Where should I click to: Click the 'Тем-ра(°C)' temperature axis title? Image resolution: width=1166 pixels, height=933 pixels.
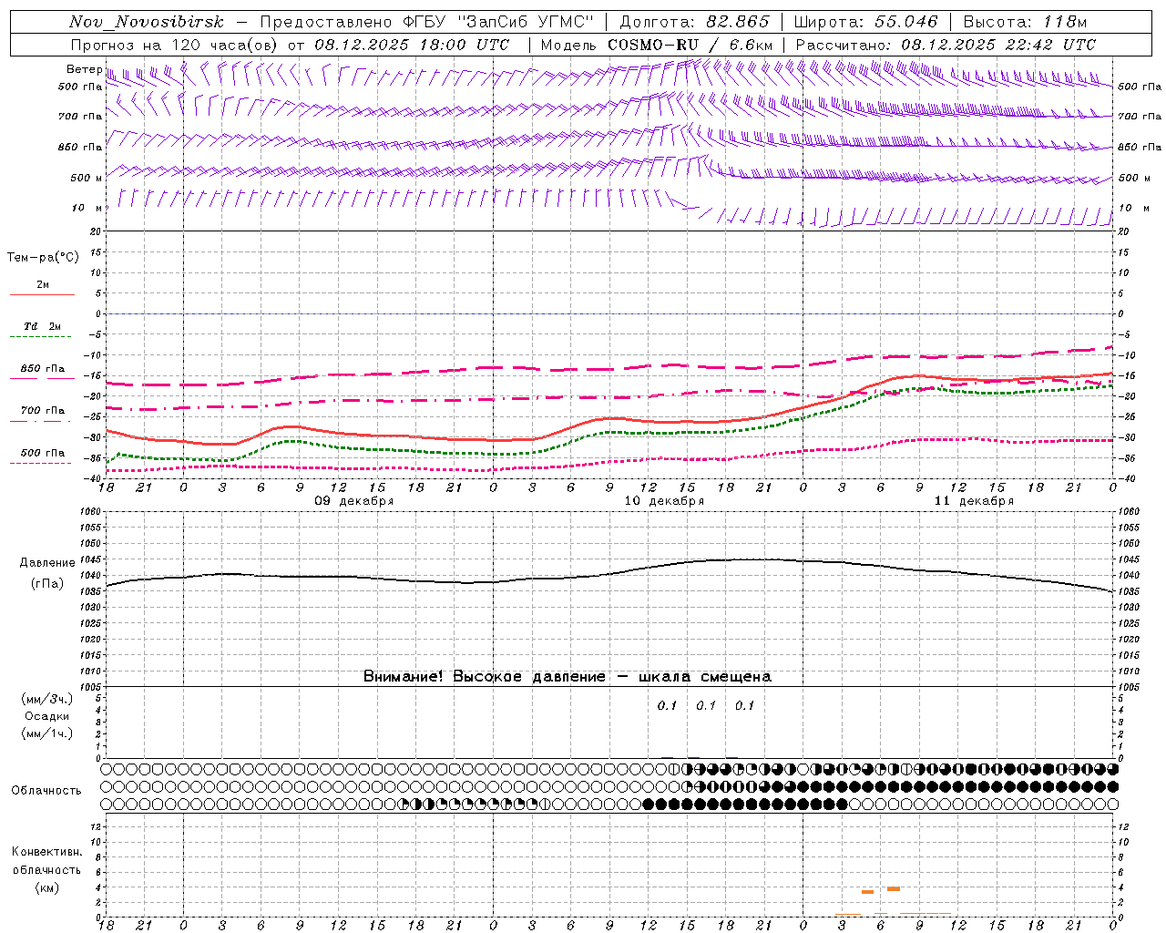tap(43, 257)
